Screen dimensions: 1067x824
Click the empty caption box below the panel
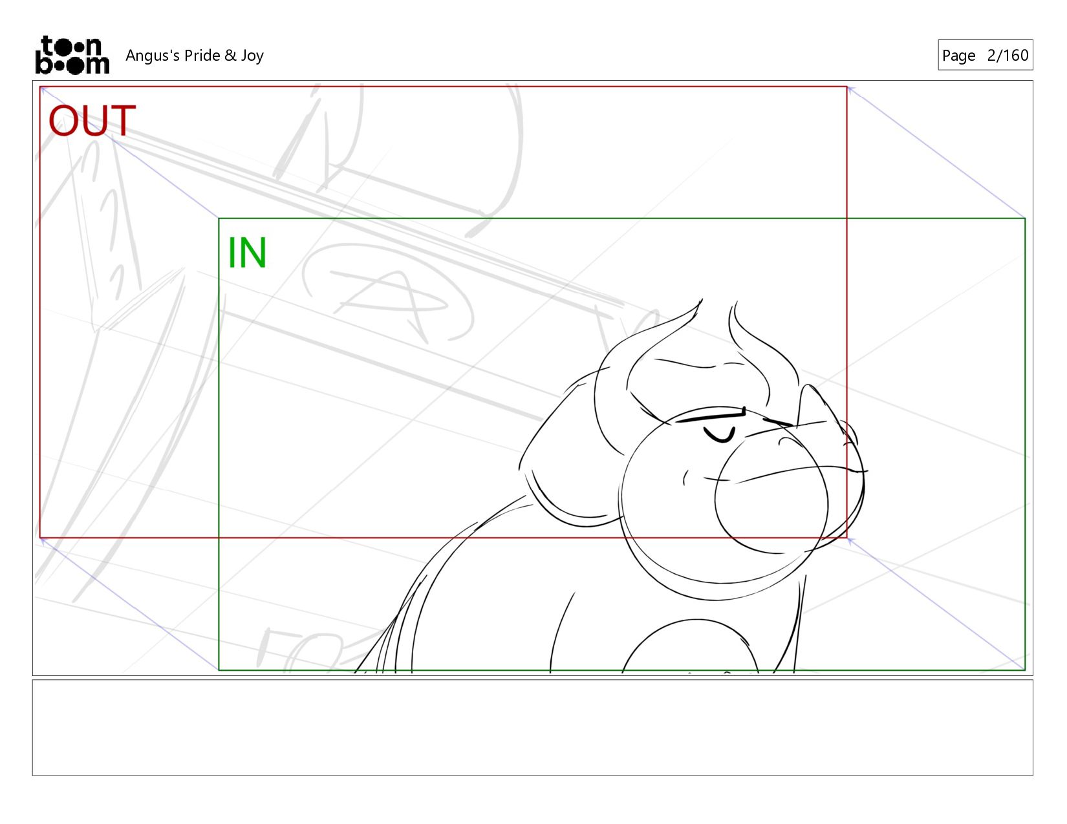532,728
